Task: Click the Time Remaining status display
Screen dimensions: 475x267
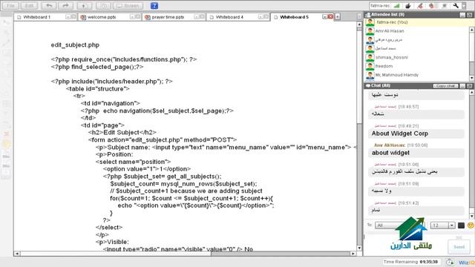Action: 411,262
